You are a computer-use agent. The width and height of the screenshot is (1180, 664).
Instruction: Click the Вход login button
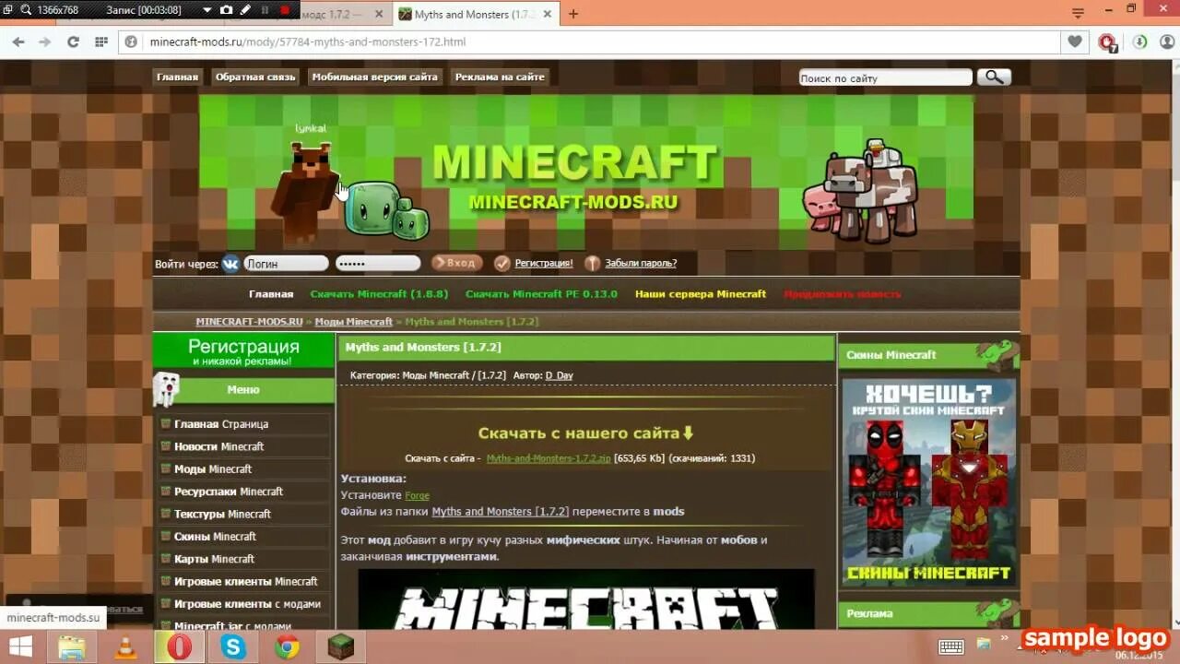tap(456, 263)
